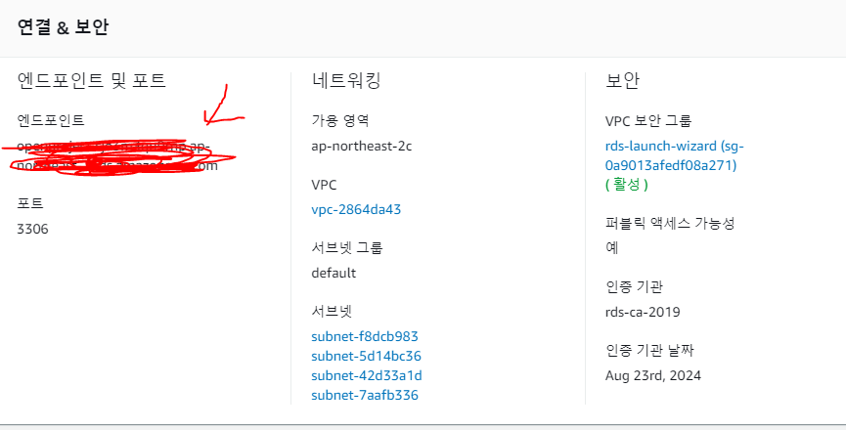Select the subnet group value default
Viewport: 846px width, 430px height.
pos(334,273)
